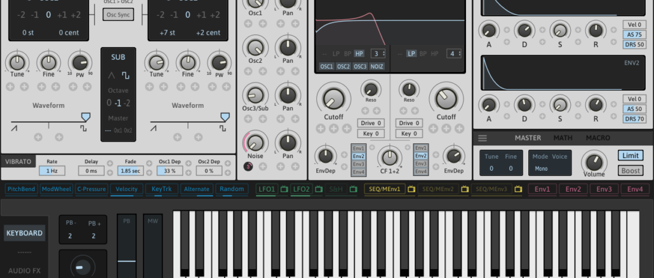Click sawtooth icon under Osc1 Waveform slider
Screen dimensions: 654x278
(x=14, y=128)
